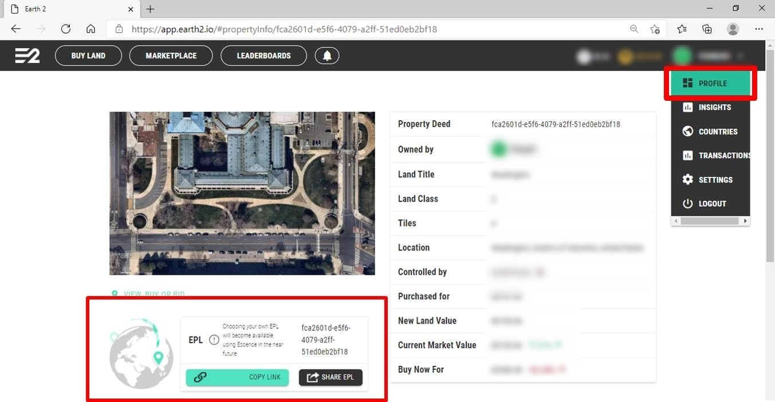Click the Insights chart icon
775x402 pixels.
[687, 107]
